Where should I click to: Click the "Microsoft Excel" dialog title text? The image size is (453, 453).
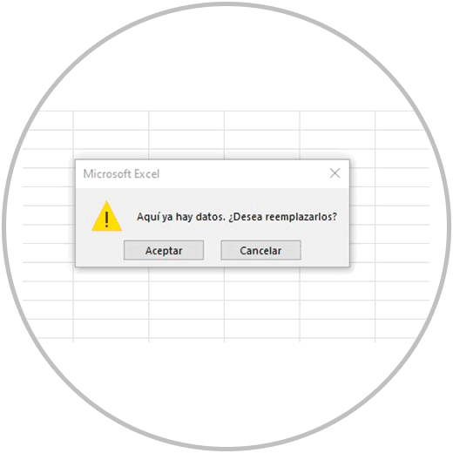coord(121,174)
